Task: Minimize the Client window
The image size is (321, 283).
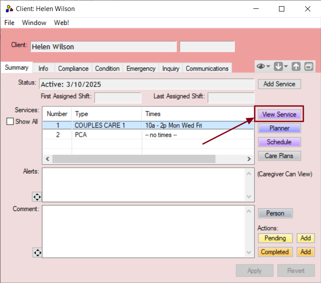Action: (256, 9)
